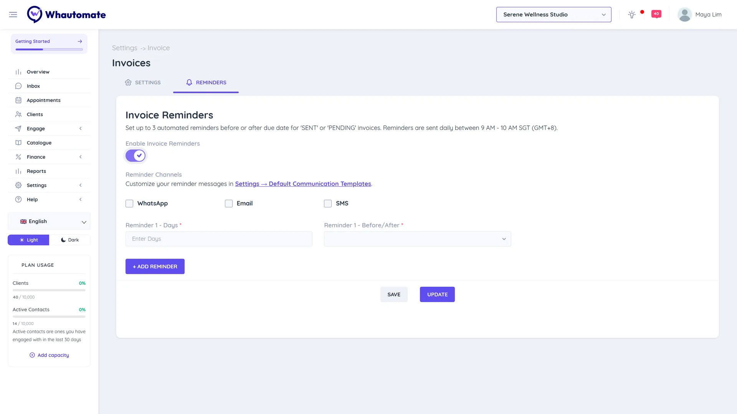The image size is (737, 414).
Task: Open the hamburger menu icon
Action: pos(13,15)
